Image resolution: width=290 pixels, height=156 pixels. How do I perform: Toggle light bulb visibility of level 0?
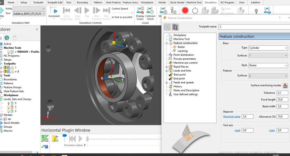pyautogui.click(x=8, y=103)
